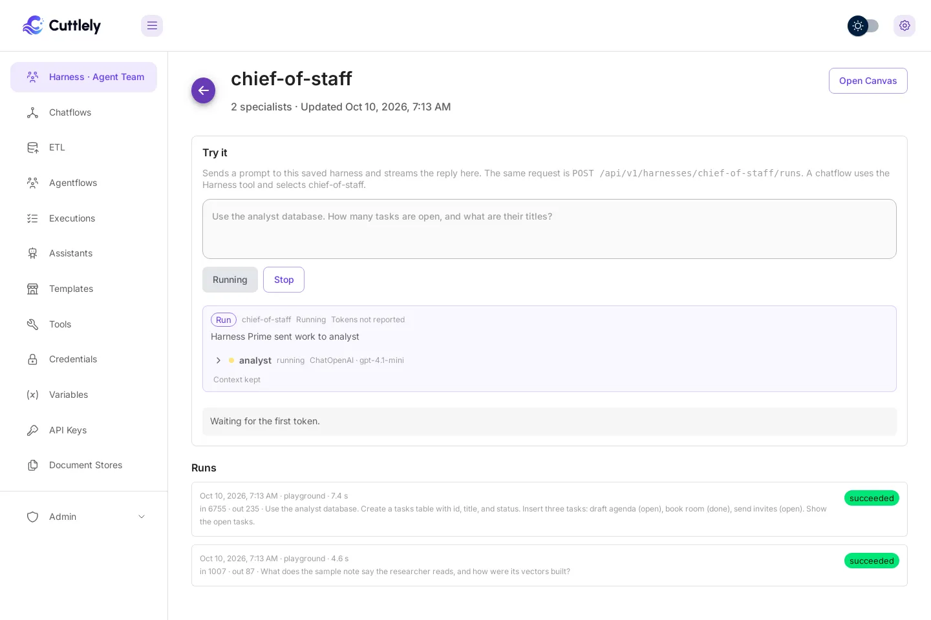Screen dimensions: 931x620
Task: Click the Variables (x) icon
Action: [x=32, y=395]
